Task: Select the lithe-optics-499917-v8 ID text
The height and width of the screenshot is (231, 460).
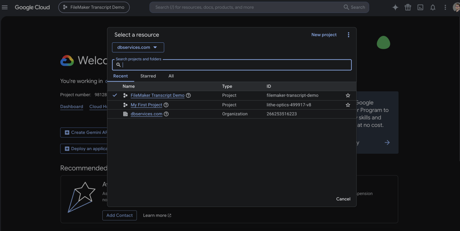Action: click(x=289, y=105)
